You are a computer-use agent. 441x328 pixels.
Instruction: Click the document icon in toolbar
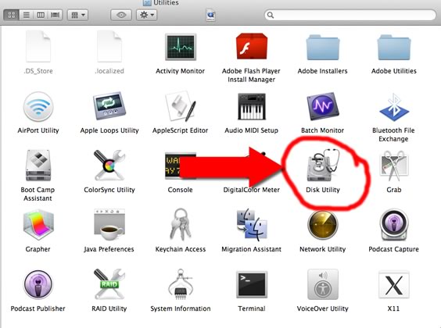(x=210, y=15)
